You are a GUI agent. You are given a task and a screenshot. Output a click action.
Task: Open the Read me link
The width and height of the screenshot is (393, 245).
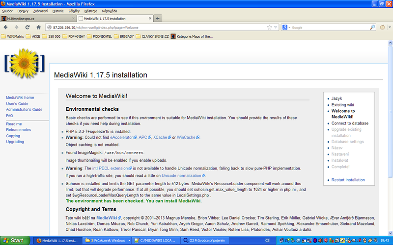click(x=14, y=124)
